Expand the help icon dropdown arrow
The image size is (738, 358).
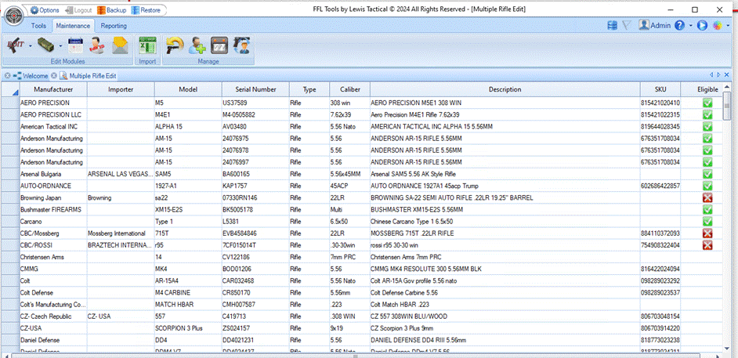click(690, 26)
